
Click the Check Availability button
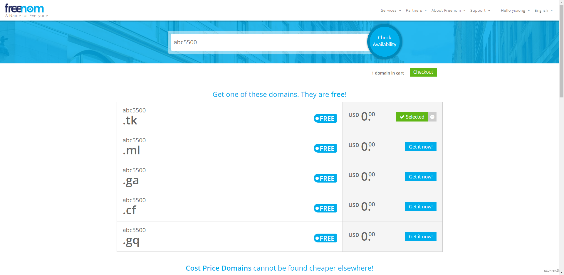[x=385, y=41]
